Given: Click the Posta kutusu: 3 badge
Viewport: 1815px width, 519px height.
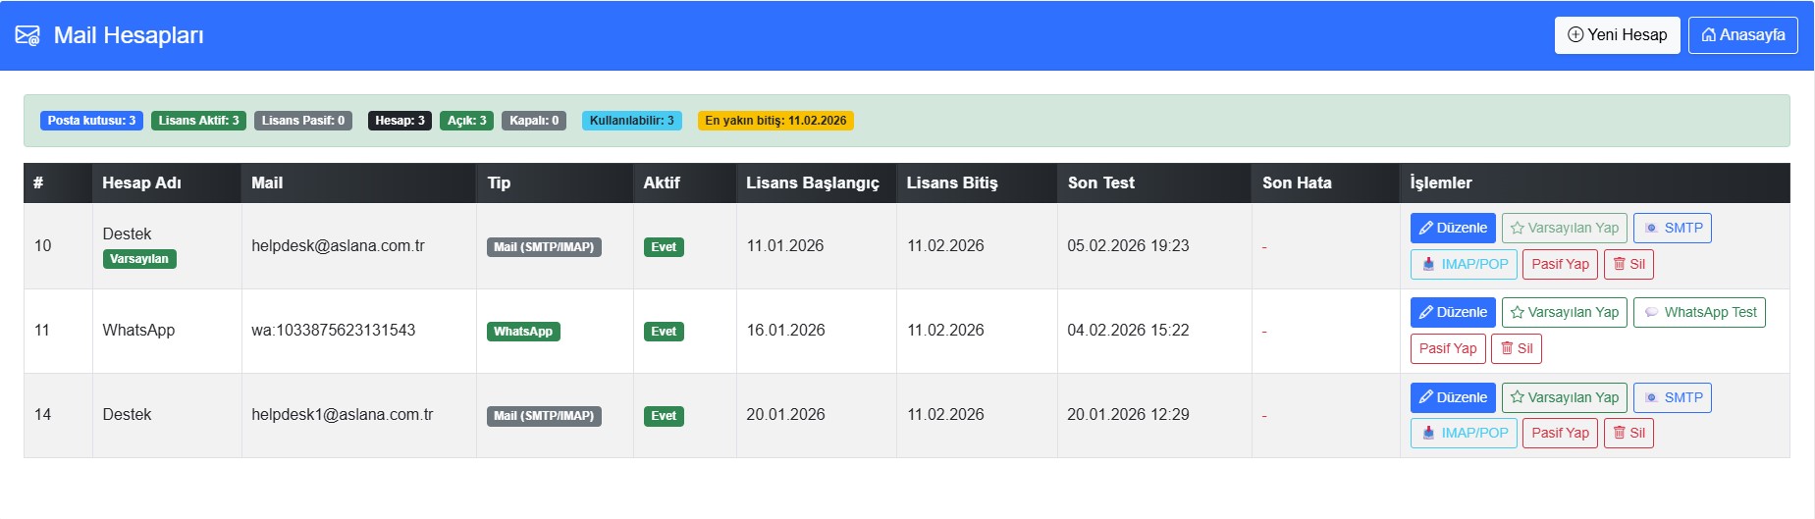Looking at the screenshot, I should (91, 121).
